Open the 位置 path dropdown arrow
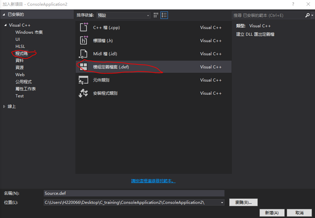Image resolution: width=315 pixels, height=218 pixels. tap(222, 202)
